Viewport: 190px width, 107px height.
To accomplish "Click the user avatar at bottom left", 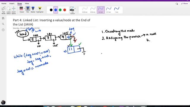I will click(3, 102).
